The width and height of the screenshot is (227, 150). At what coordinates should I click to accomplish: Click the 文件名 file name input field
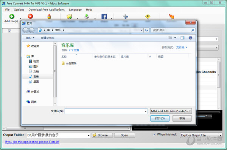106,111
